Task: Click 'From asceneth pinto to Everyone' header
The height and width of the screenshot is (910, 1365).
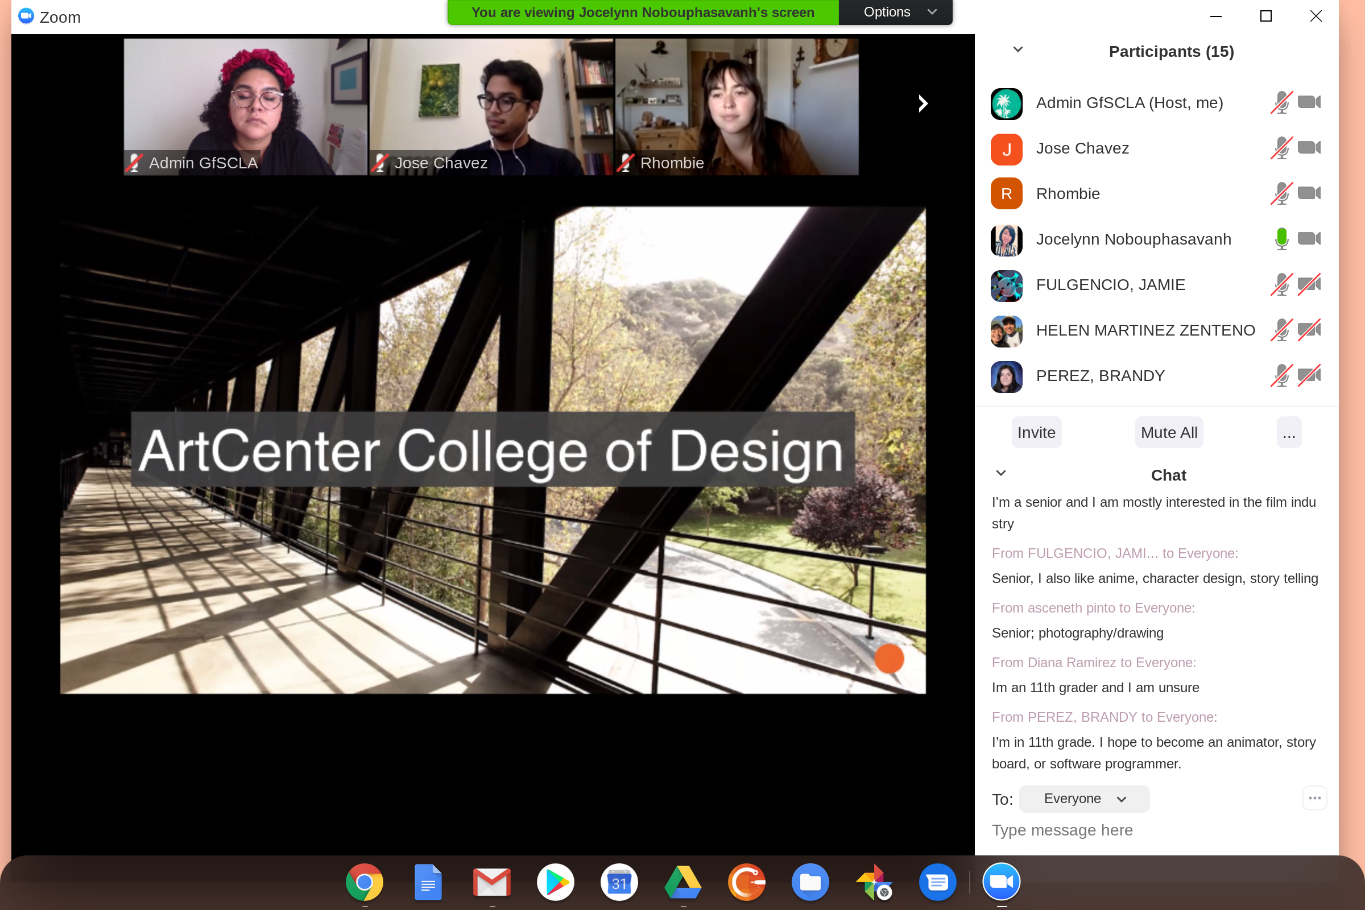Action: (x=1093, y=607)
